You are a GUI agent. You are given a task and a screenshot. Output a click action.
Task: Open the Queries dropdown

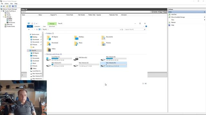pos(156,12)
